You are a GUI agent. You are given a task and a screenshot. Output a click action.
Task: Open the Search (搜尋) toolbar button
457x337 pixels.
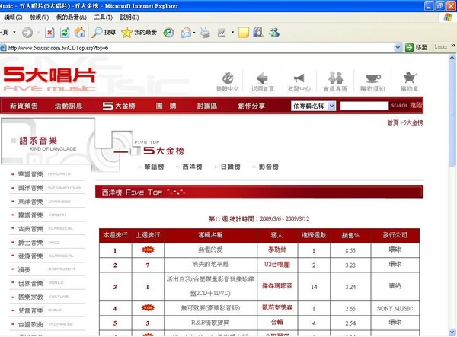[x=104, y=32]
